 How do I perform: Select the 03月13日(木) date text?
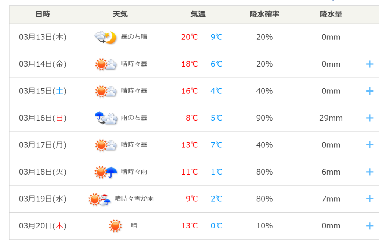coord(43,37)
